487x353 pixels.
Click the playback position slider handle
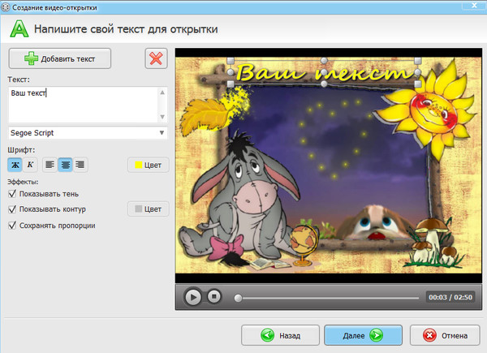238,298
